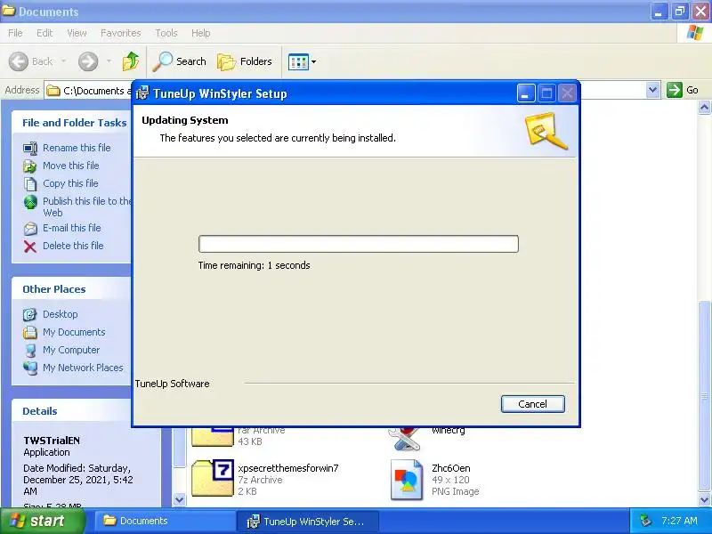This screenshot has height=534, width=712.
Task: Click the Go button beside address bar
Action: (x=683, y=90)
